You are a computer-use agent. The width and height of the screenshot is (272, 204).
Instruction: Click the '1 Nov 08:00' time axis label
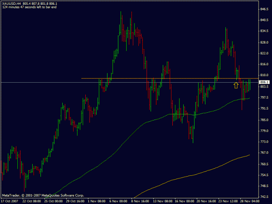coord(97,201)
